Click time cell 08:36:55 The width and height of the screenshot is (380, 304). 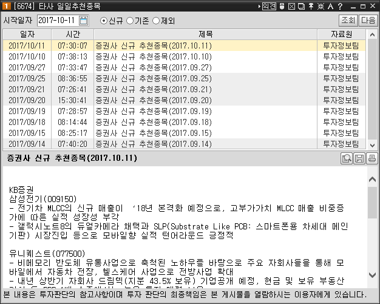[72, 78]
